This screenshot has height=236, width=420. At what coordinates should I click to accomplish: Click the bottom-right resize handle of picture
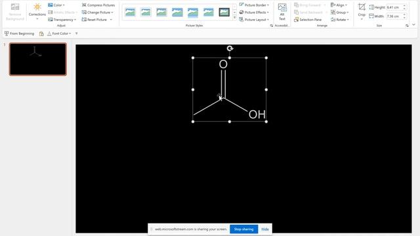pos(266,122)
